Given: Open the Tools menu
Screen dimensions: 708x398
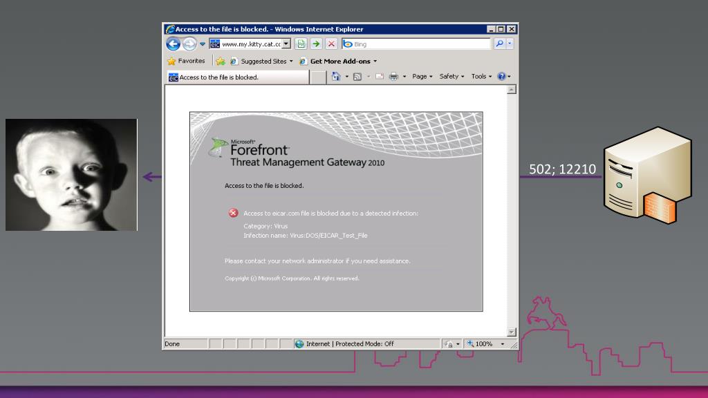Looking at the screenshot, I should [481, 76].
